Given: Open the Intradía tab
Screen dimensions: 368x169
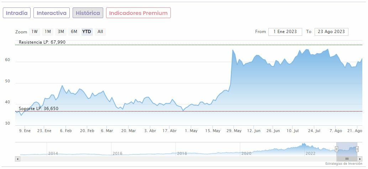Looking at the screenshot, I should click(x=17, y=13).
